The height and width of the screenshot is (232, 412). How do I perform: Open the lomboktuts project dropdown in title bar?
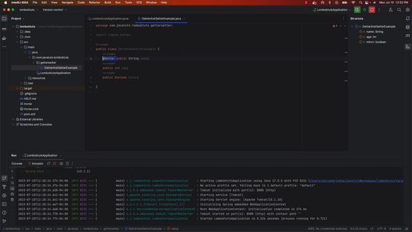28,10
